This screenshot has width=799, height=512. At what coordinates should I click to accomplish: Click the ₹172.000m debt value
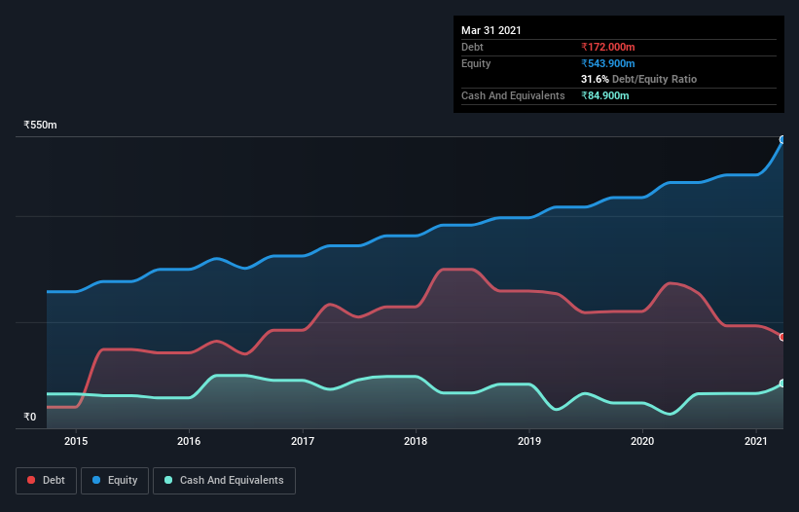click(608, 47)
